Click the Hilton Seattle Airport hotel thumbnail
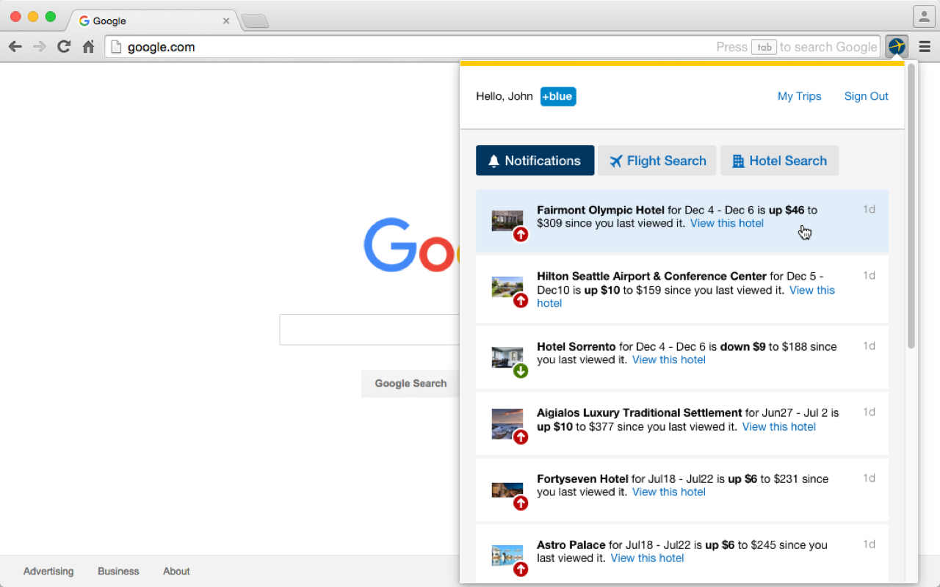The height and width of the screenshot is (587, 940). click(x=507, y=287)
